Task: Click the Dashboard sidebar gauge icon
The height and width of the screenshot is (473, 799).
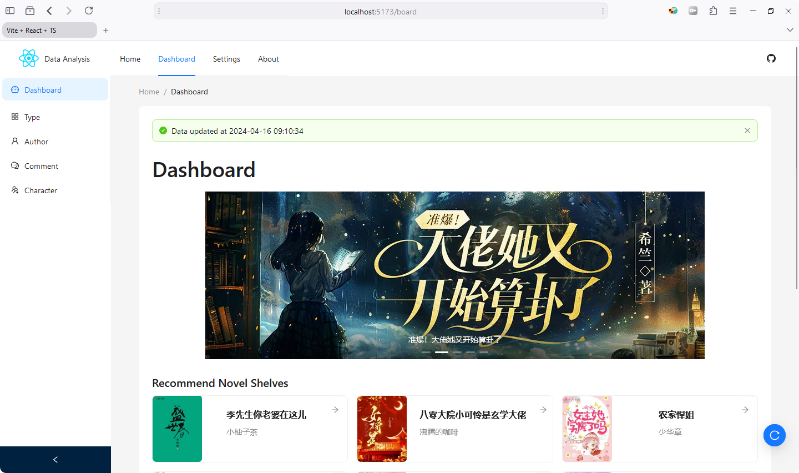Action: coord(15,89)
